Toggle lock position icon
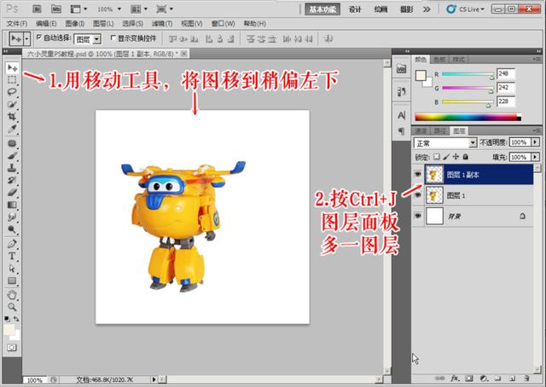The height and width of the screenshot is (387, 546). [x=456, y=157]
